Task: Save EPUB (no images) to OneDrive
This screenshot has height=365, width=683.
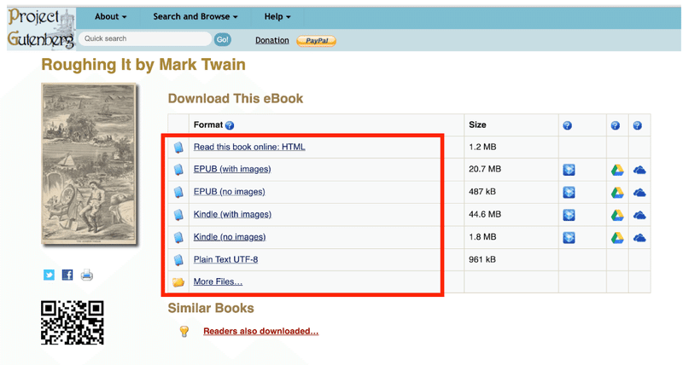Action: [639, 193]
